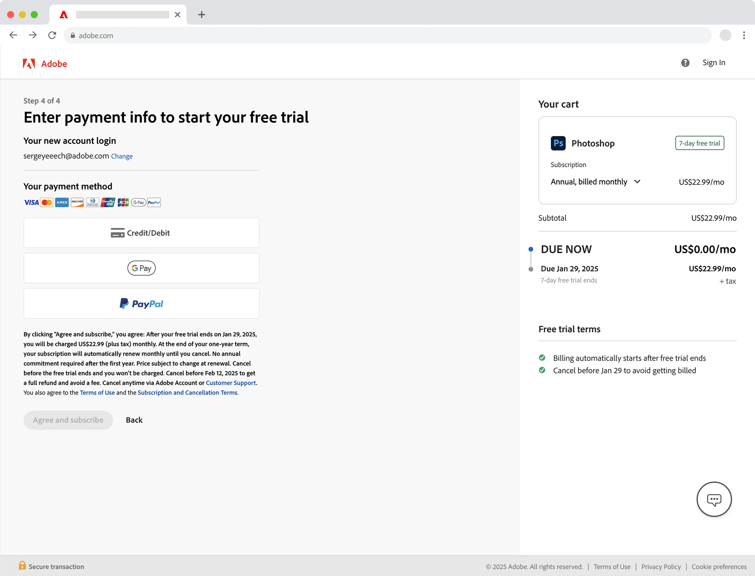Click the Discover card logo
The height and width of the screenshot is (576, 755).
point(77,203)
